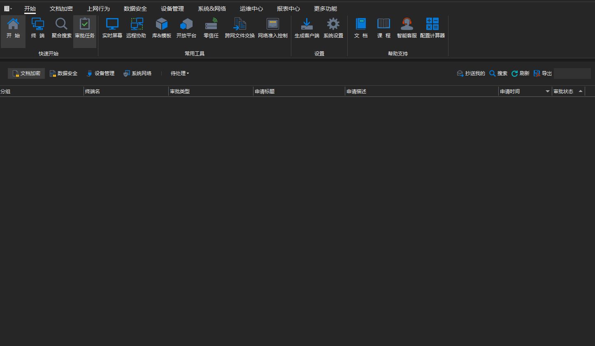Open the 终端 terminals icon
This screenshot has height=346, width=595.
pos(38,28)
